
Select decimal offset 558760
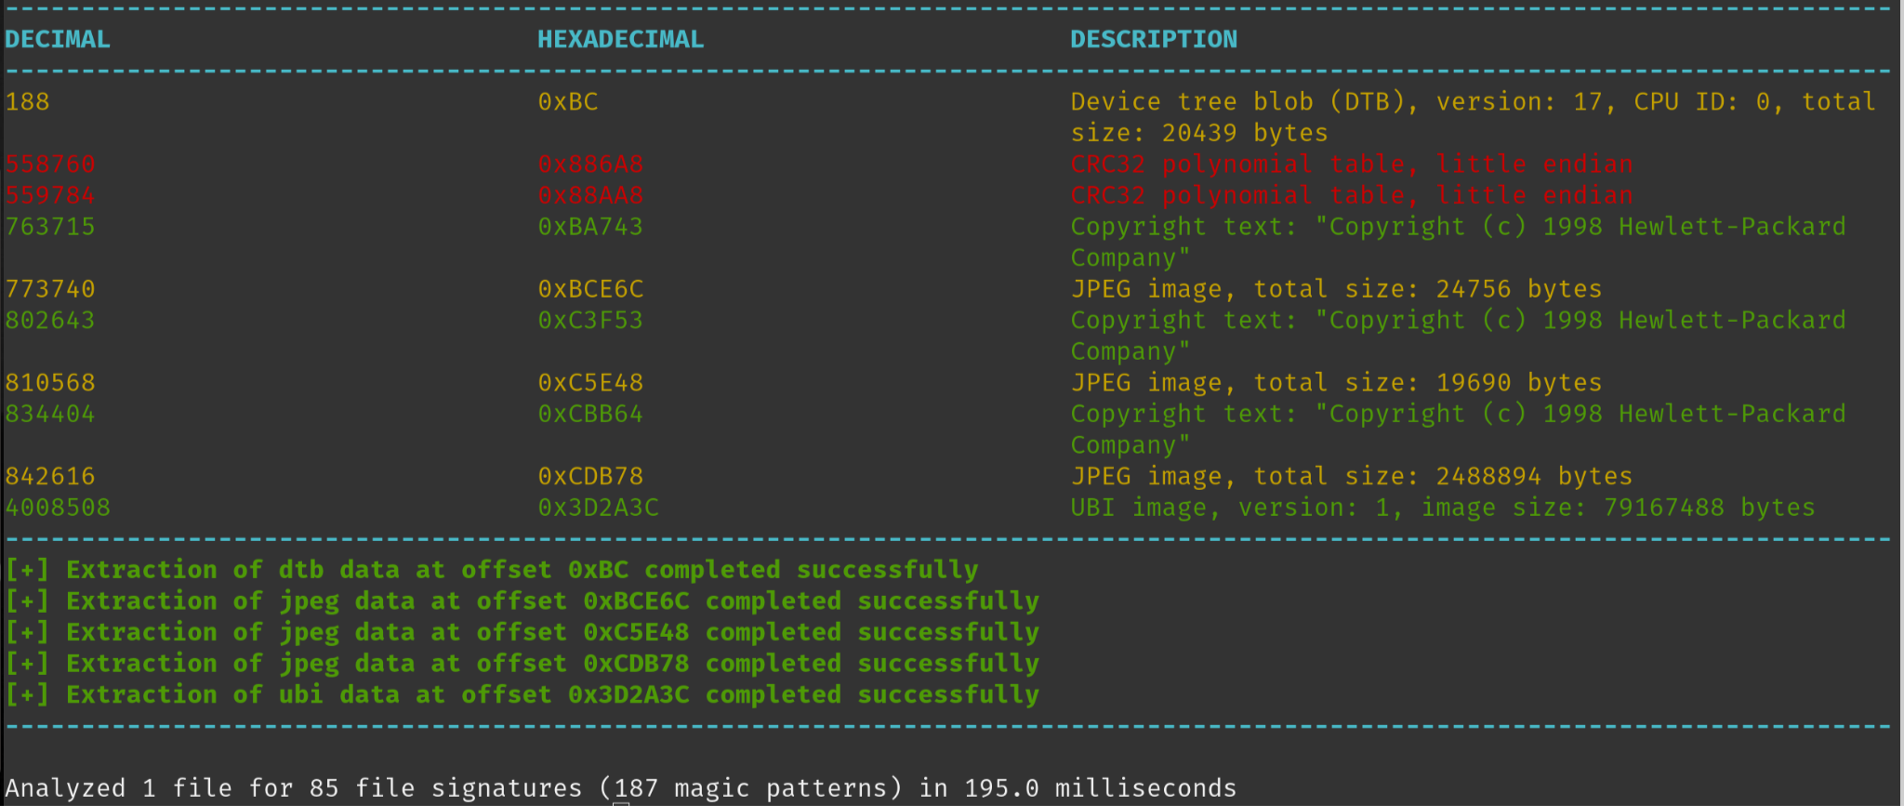[50, 164]
